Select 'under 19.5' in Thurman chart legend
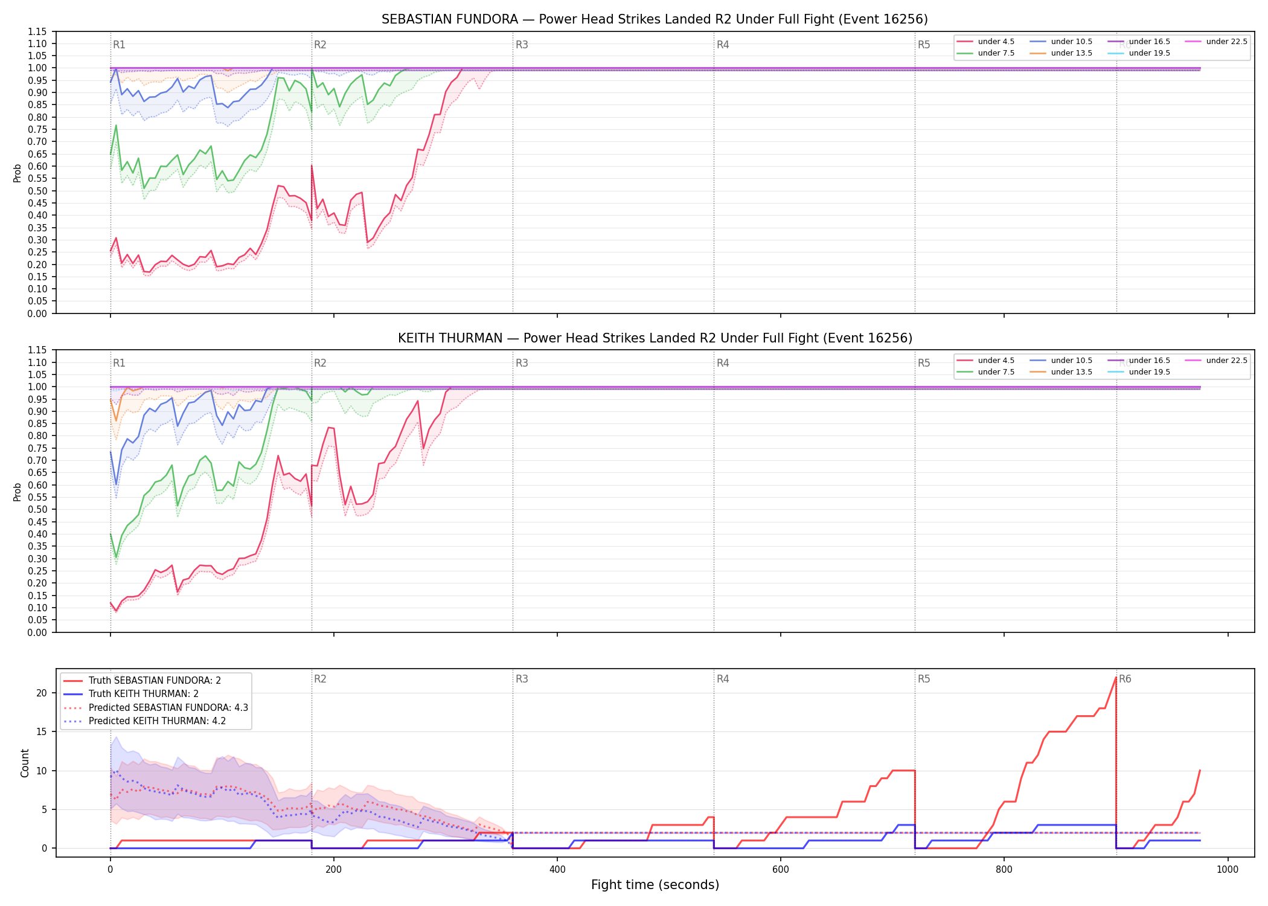Screen dimensions: 1268x906 [1139, 372]
